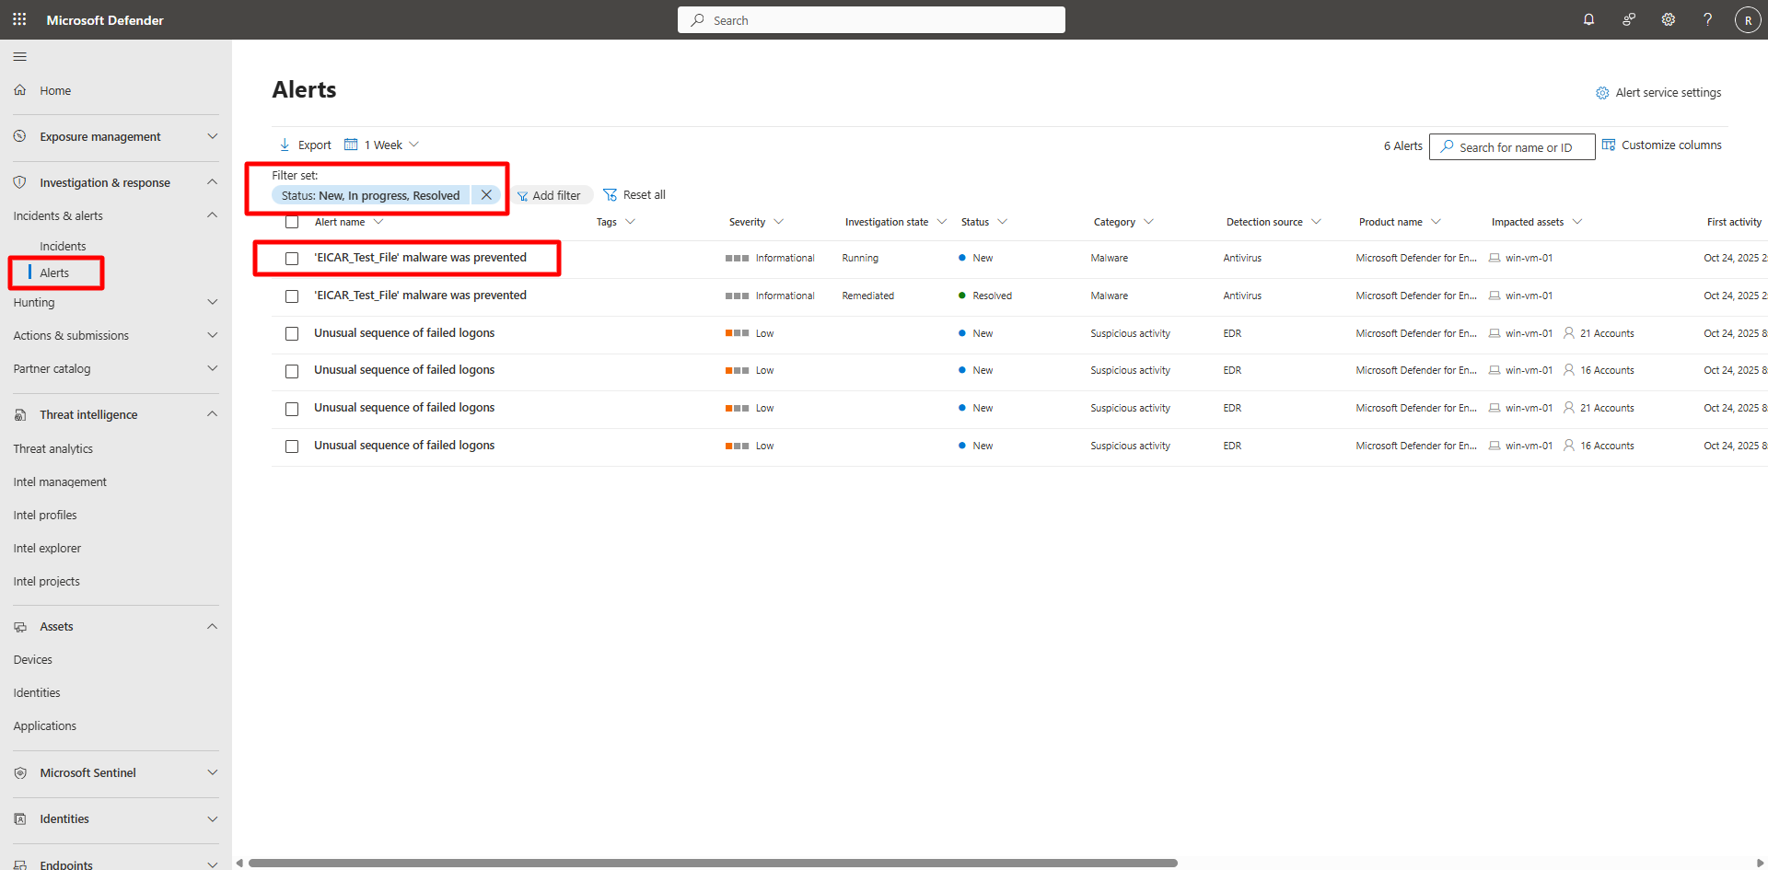
Task: Open the settings gear in top bar
Action: [x=1668, y=19]
